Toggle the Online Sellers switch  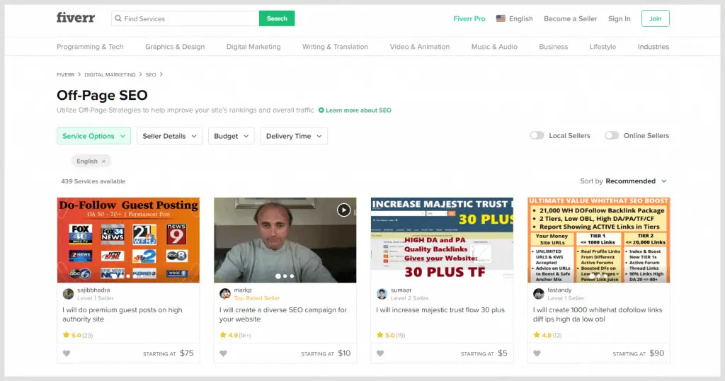[x=612, y=135]
